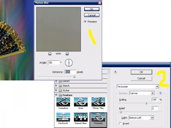Image resolution: width=171 pixels, height=128 pixels.
Task: Enable the Invert checkbox
Action: [120, 123]
